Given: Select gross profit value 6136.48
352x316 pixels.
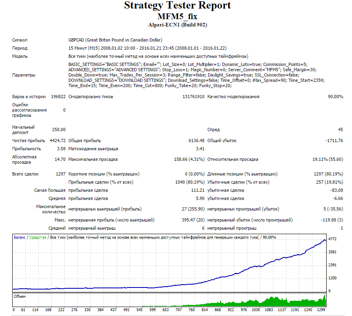Looking at the screenshot, I should [196, 141].
